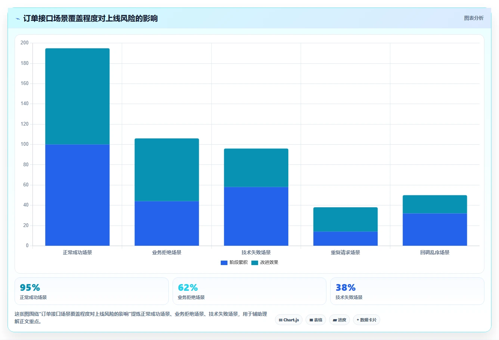This screenshot has width=499, height=340.
Task: Click the 100 y-axis tick label
Action: 25,144
